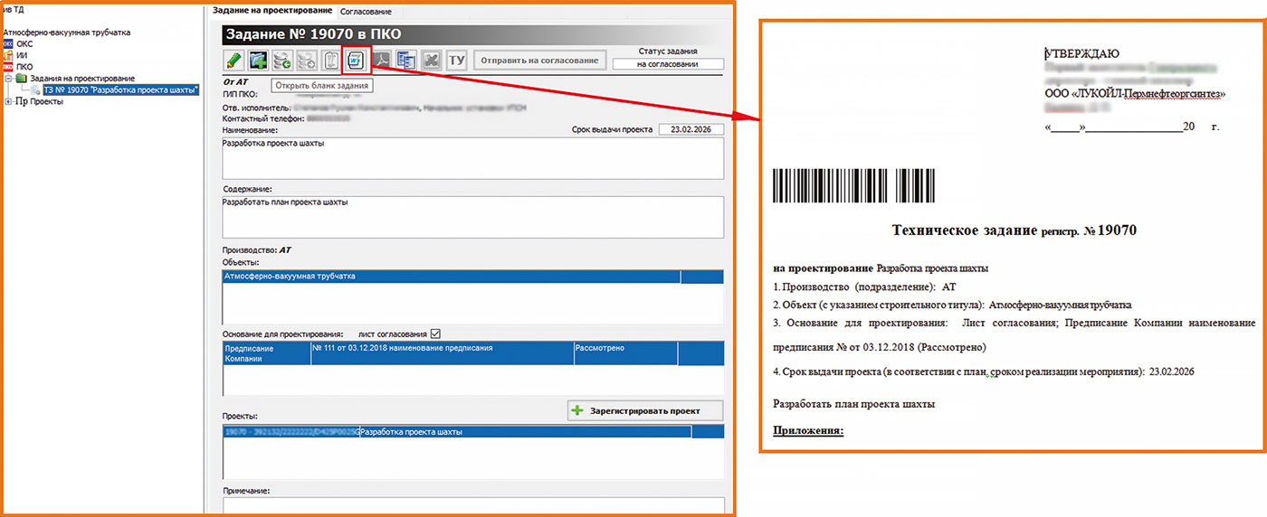
Task: Select the ОКС item in tree
Action: point(24,43)
